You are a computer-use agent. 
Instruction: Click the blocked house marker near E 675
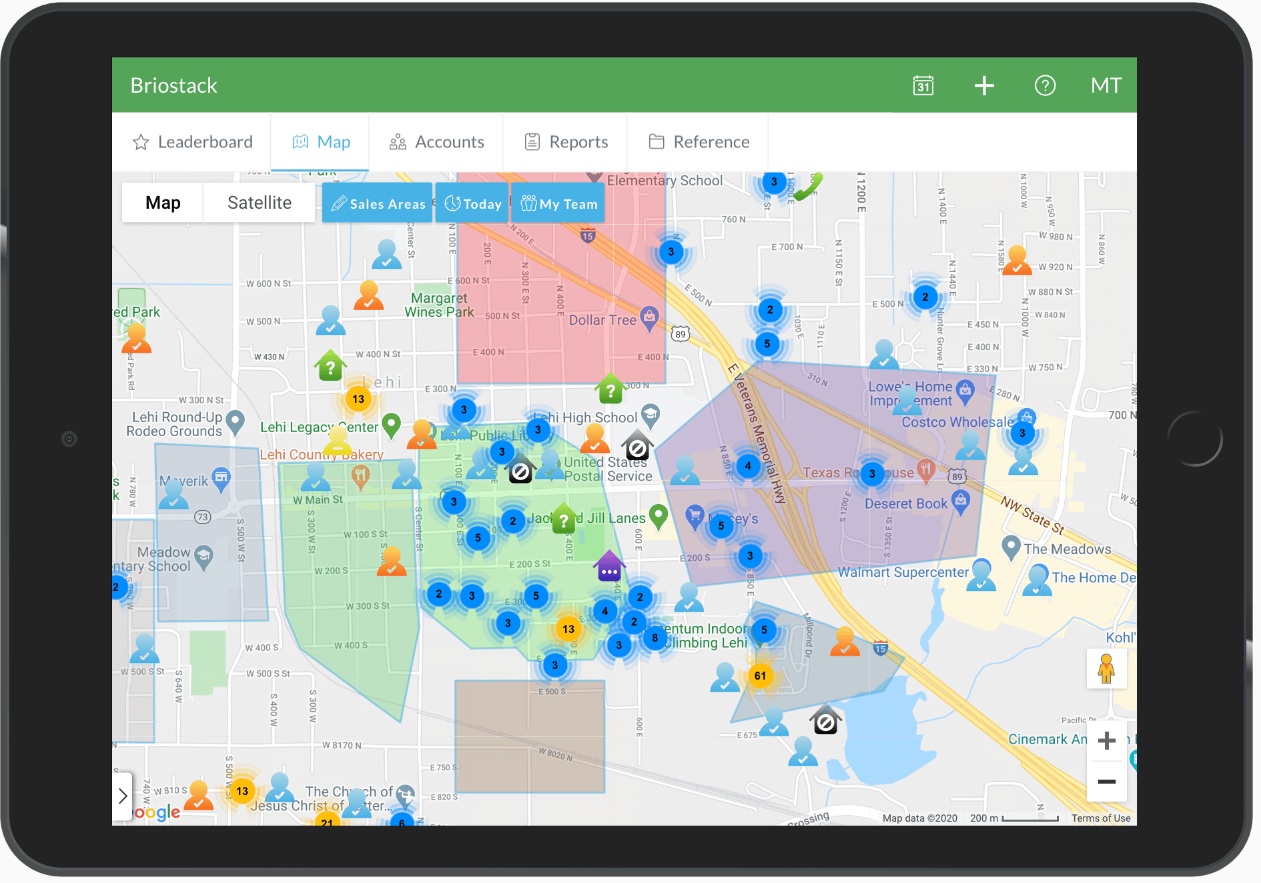pos(825,720)
